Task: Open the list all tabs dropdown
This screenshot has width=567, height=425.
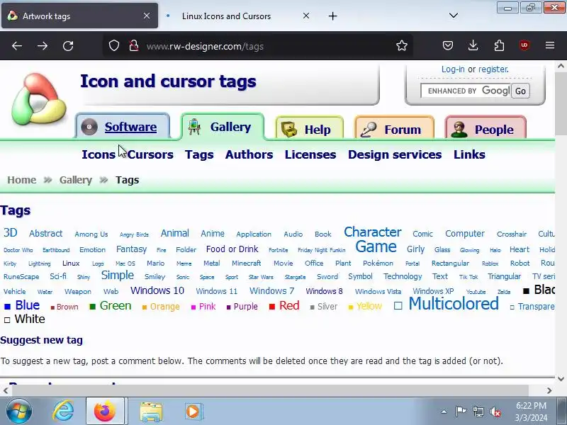Action: (x=454, y=16)
